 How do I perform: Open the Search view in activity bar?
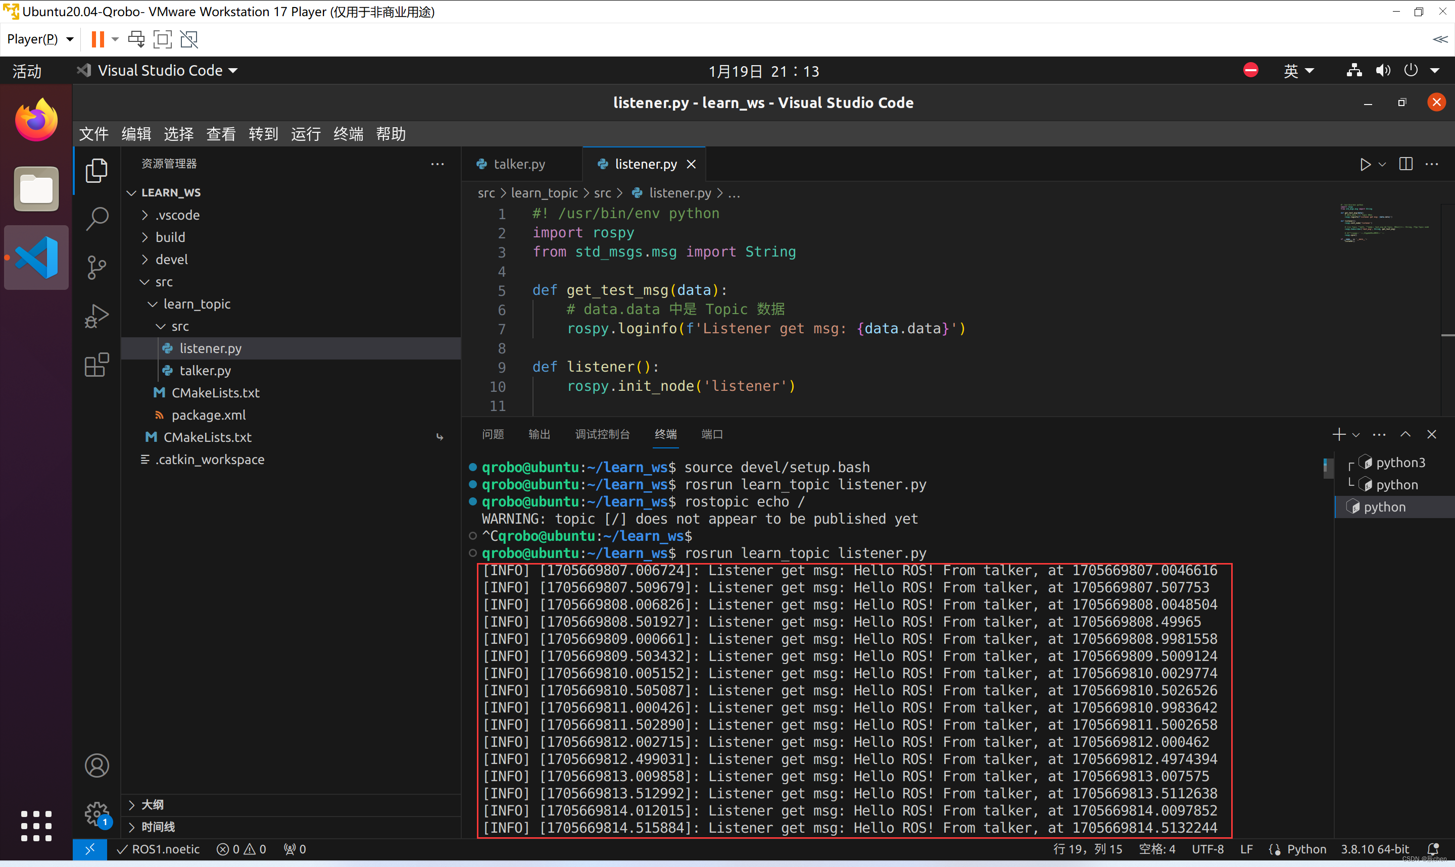tap(96, 219)
